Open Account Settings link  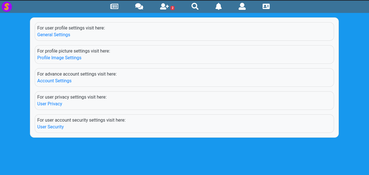coord(54,81)
